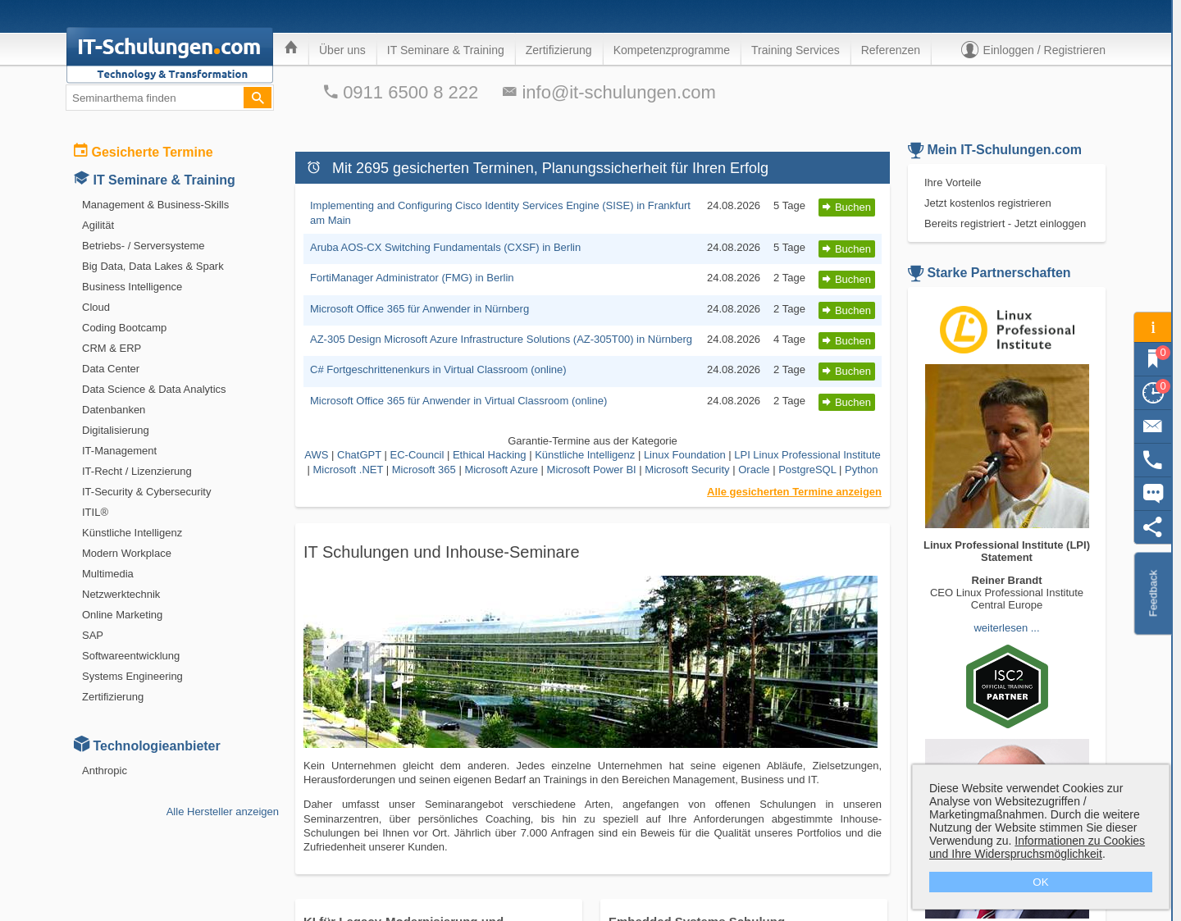This screenshot has width=1181, height=921.
Task: Open Anthropic under Technologieanbieter
Action: [104, 771]
